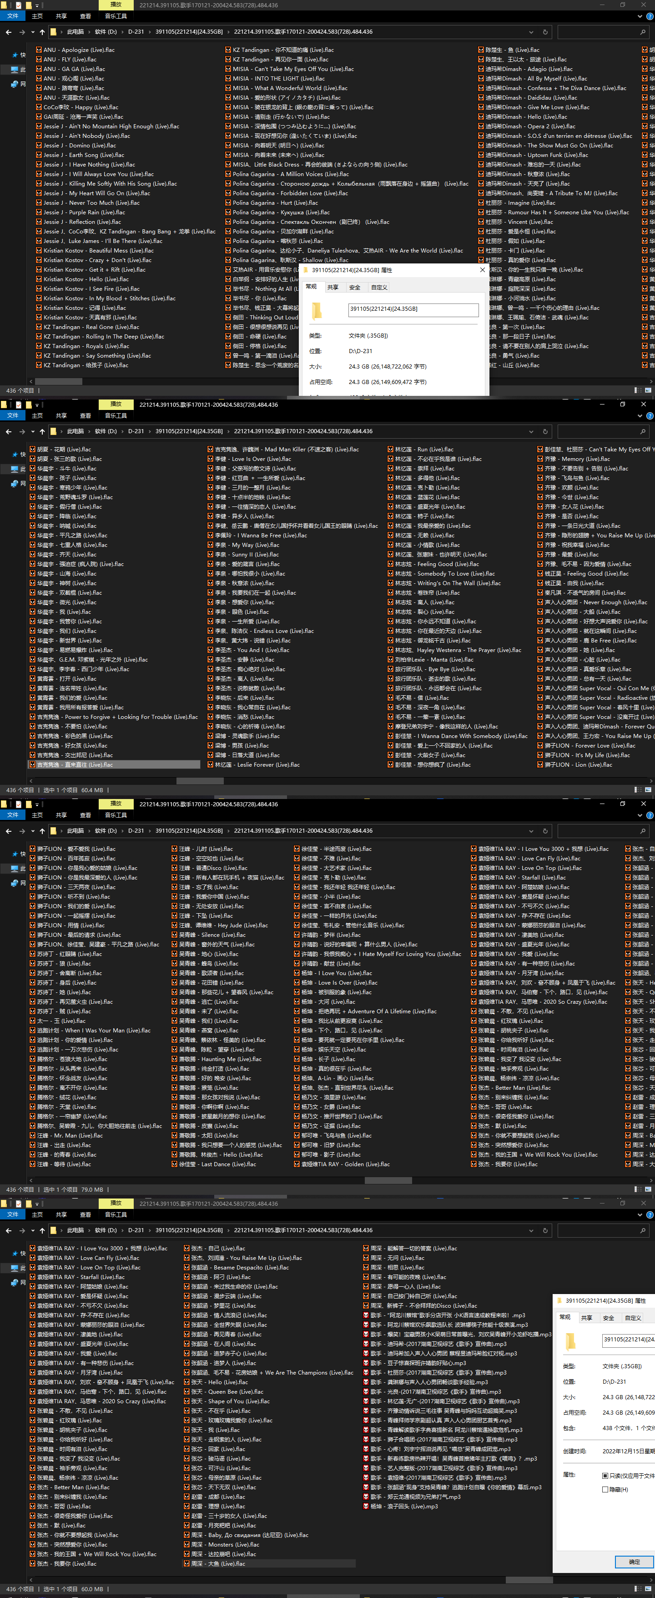Select 张韶涵 - Besame Despacito (Live).flac
The width and height of the screenshot is (655, 1598).
(237, 1268)
